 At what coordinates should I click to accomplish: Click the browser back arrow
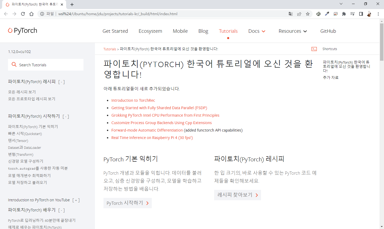point(6,14)
